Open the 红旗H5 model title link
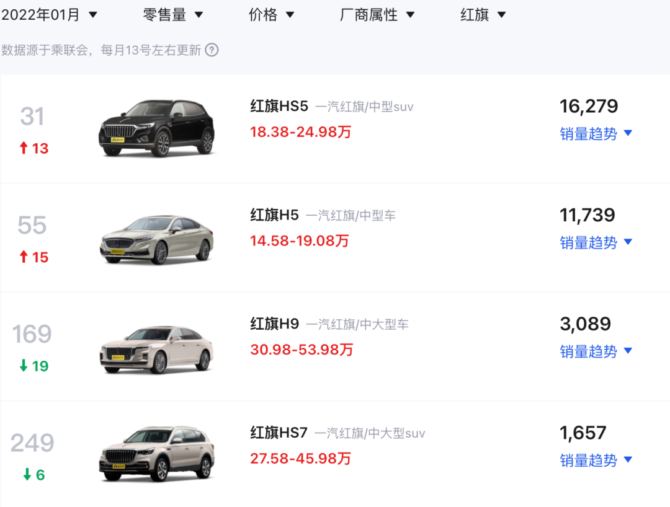 tap(274, 215)
